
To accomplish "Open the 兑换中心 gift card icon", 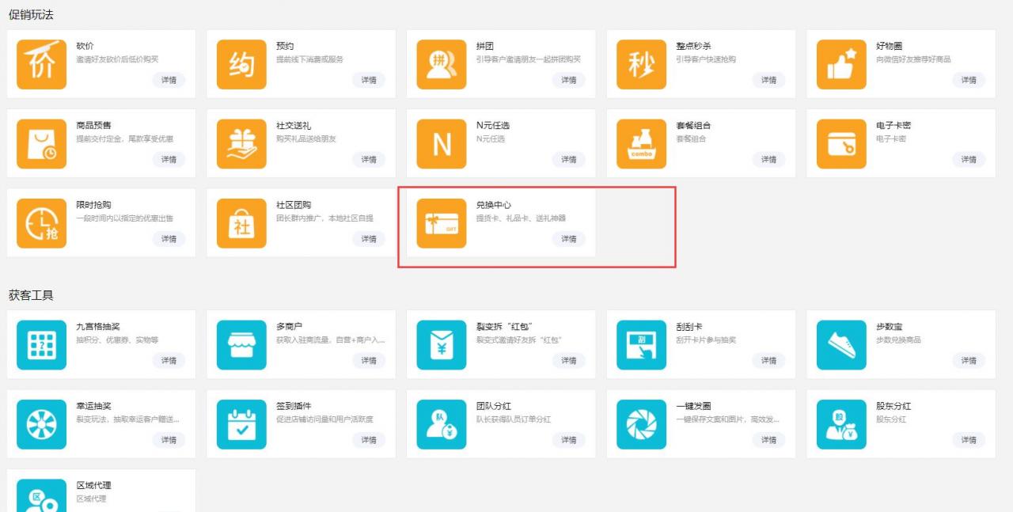I will [x=442, y=222].
